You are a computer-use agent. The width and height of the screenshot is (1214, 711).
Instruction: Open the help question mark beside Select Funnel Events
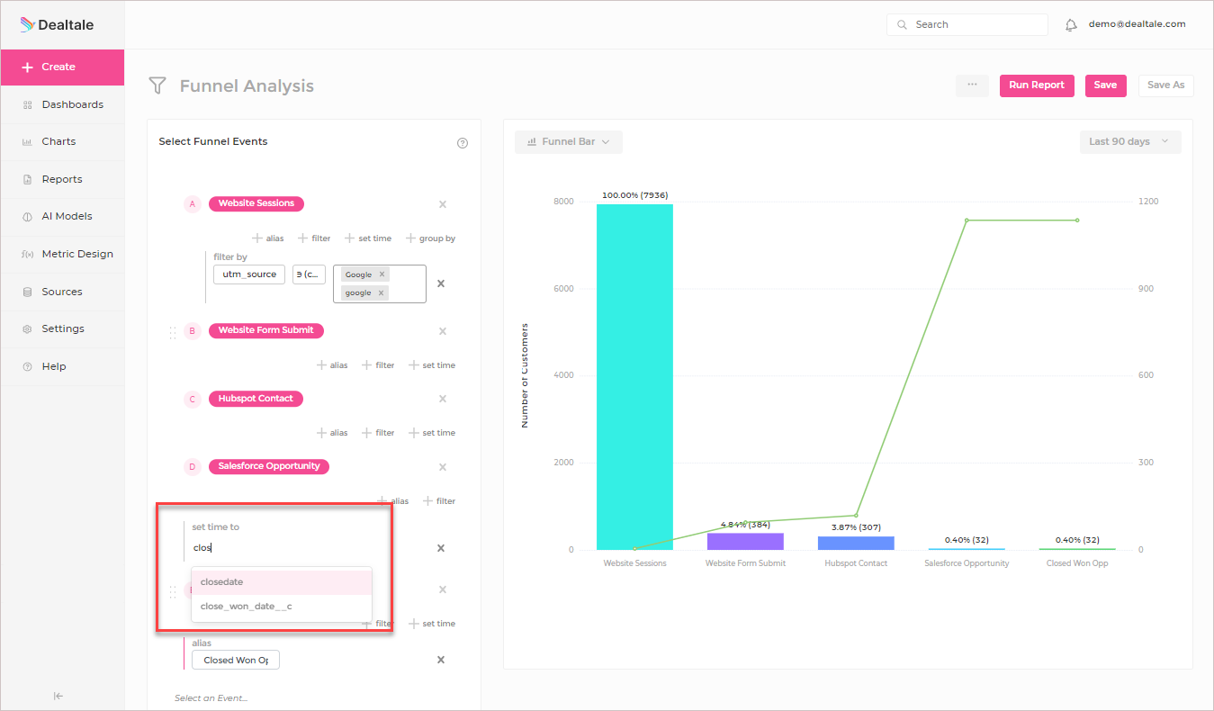click(x=463, y=143)
